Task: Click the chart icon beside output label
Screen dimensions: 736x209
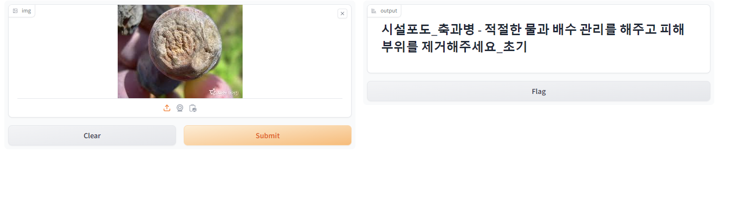Action: click(374, 11)
